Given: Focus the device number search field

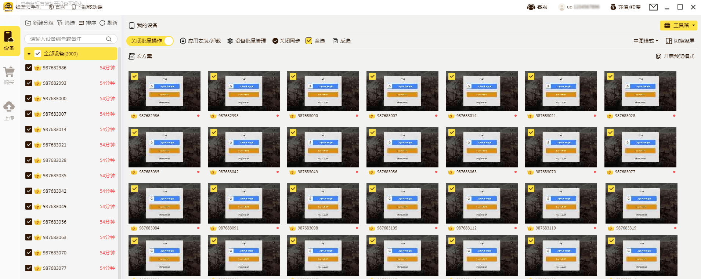Looking at the screenshot, I should [71, 39].
